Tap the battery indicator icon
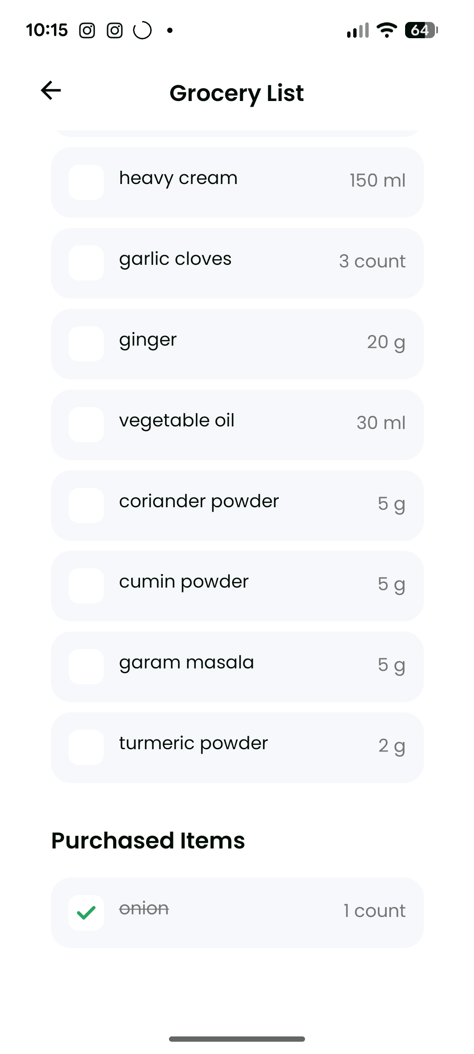 (x=421, y=30)
